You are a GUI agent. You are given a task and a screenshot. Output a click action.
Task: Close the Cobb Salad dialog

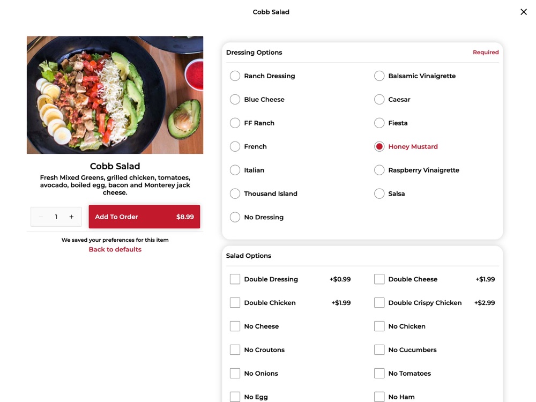pos(523,12)
